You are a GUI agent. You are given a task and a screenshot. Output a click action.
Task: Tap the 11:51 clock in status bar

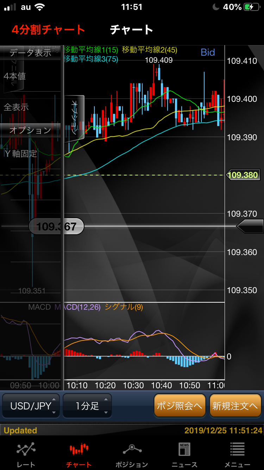(x=132, y=7)
